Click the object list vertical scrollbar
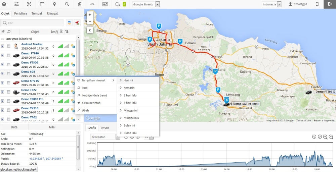 [78, 58]
